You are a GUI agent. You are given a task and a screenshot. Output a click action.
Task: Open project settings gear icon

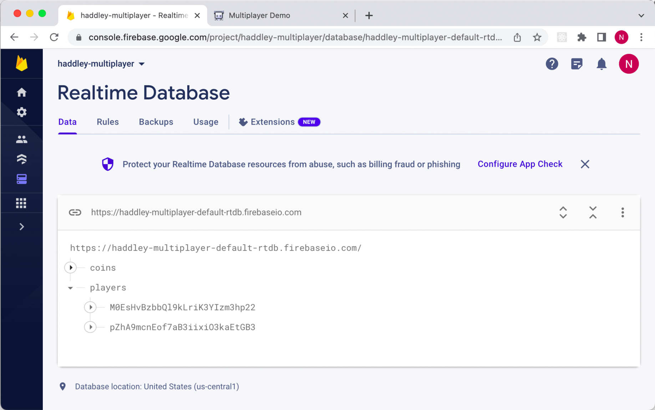pyautogui.click(x=21, y=112)
